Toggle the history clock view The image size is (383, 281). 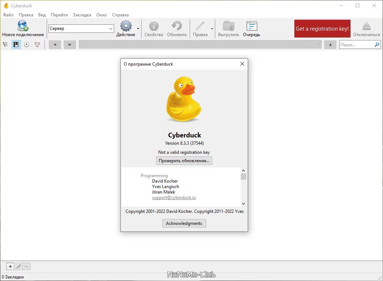point(27,44)
